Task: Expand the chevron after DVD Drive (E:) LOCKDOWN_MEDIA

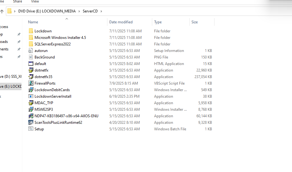Action: click(79, 12)
